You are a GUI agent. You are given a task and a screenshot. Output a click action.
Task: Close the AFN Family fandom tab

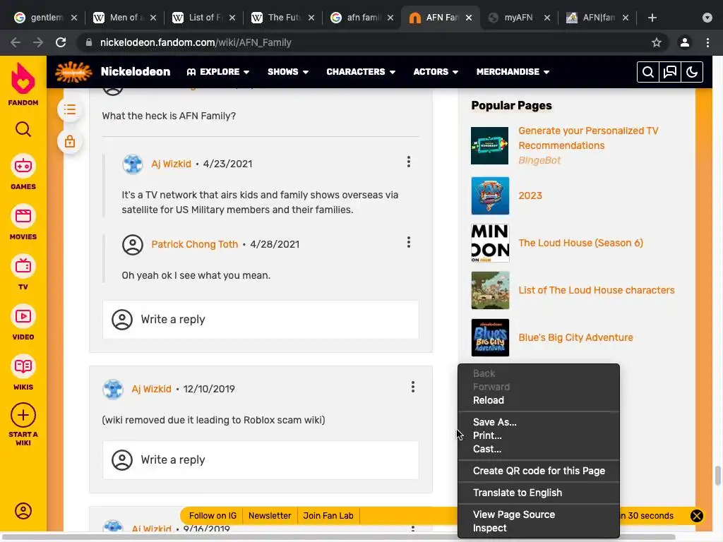tap(469, 18)
